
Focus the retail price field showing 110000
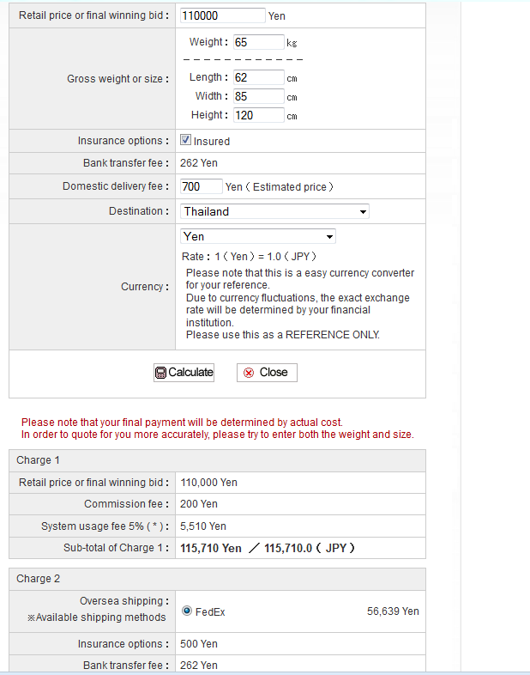[x=223, y=15]
